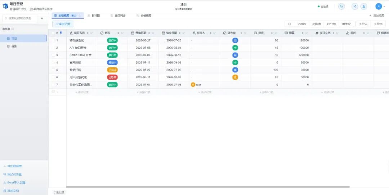Click the 项目管理 app logo icon
The height and width of the screenshot is (195, 389).
[x=5, y=6]
